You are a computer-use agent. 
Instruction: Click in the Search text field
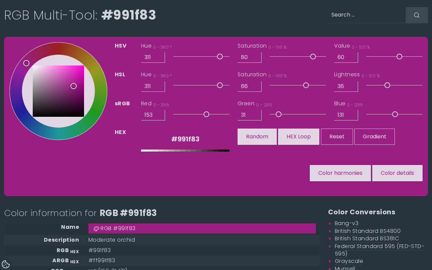367,15
